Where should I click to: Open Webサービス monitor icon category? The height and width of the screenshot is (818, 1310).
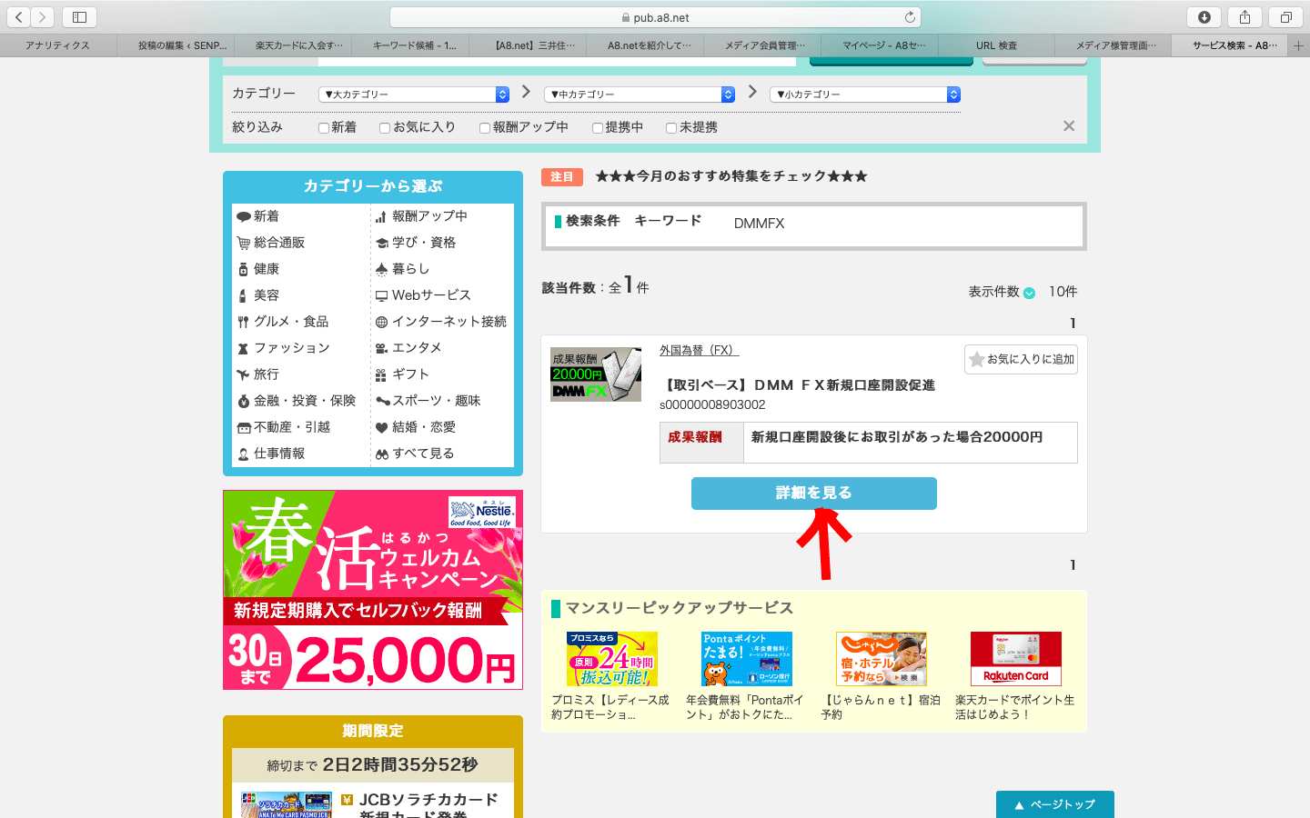[x=423, y=295]
